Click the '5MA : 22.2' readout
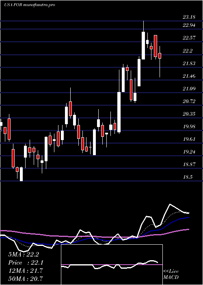The image size is (203, 285). [x=24, y=254]
